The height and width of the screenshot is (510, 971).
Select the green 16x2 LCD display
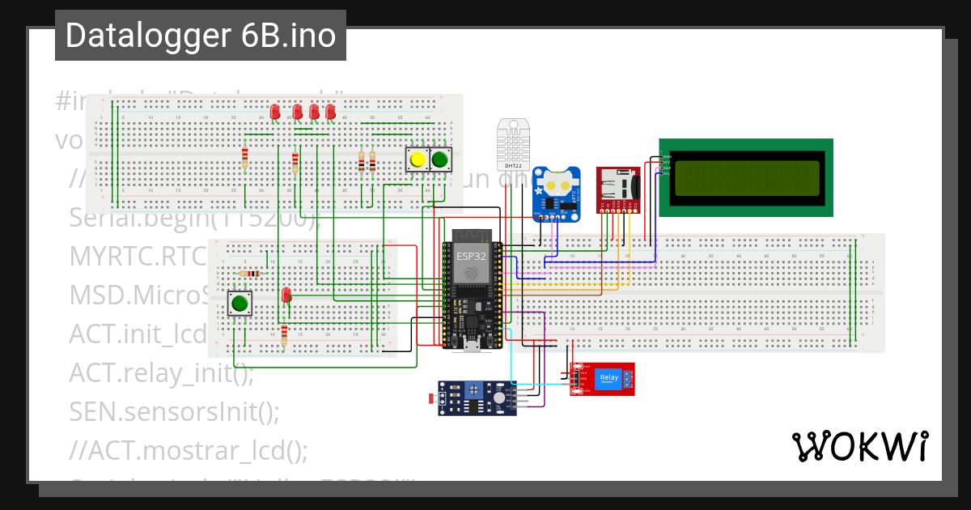tap(746, 176)
